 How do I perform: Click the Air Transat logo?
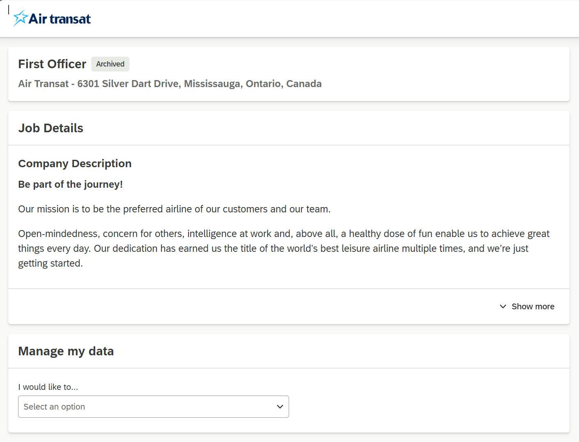[x=52, y=18]
